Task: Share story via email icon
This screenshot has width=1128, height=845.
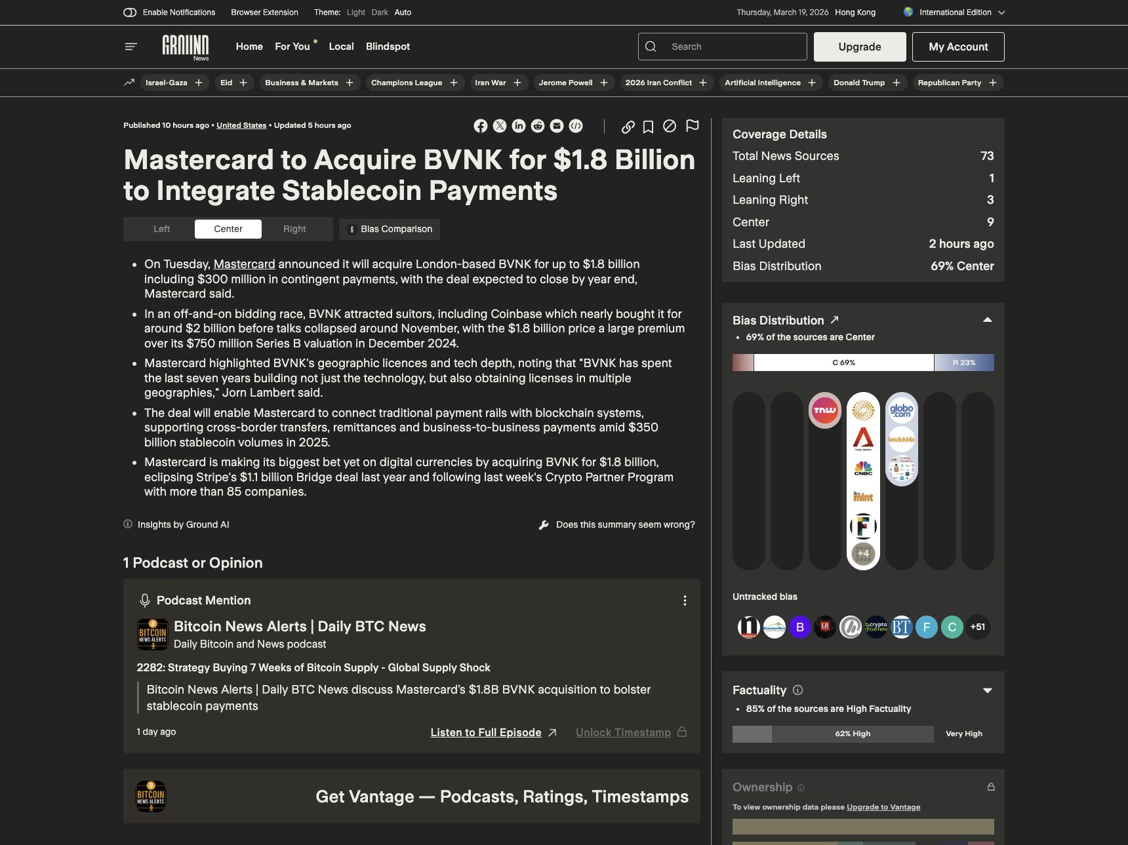Action: (557, 126)
